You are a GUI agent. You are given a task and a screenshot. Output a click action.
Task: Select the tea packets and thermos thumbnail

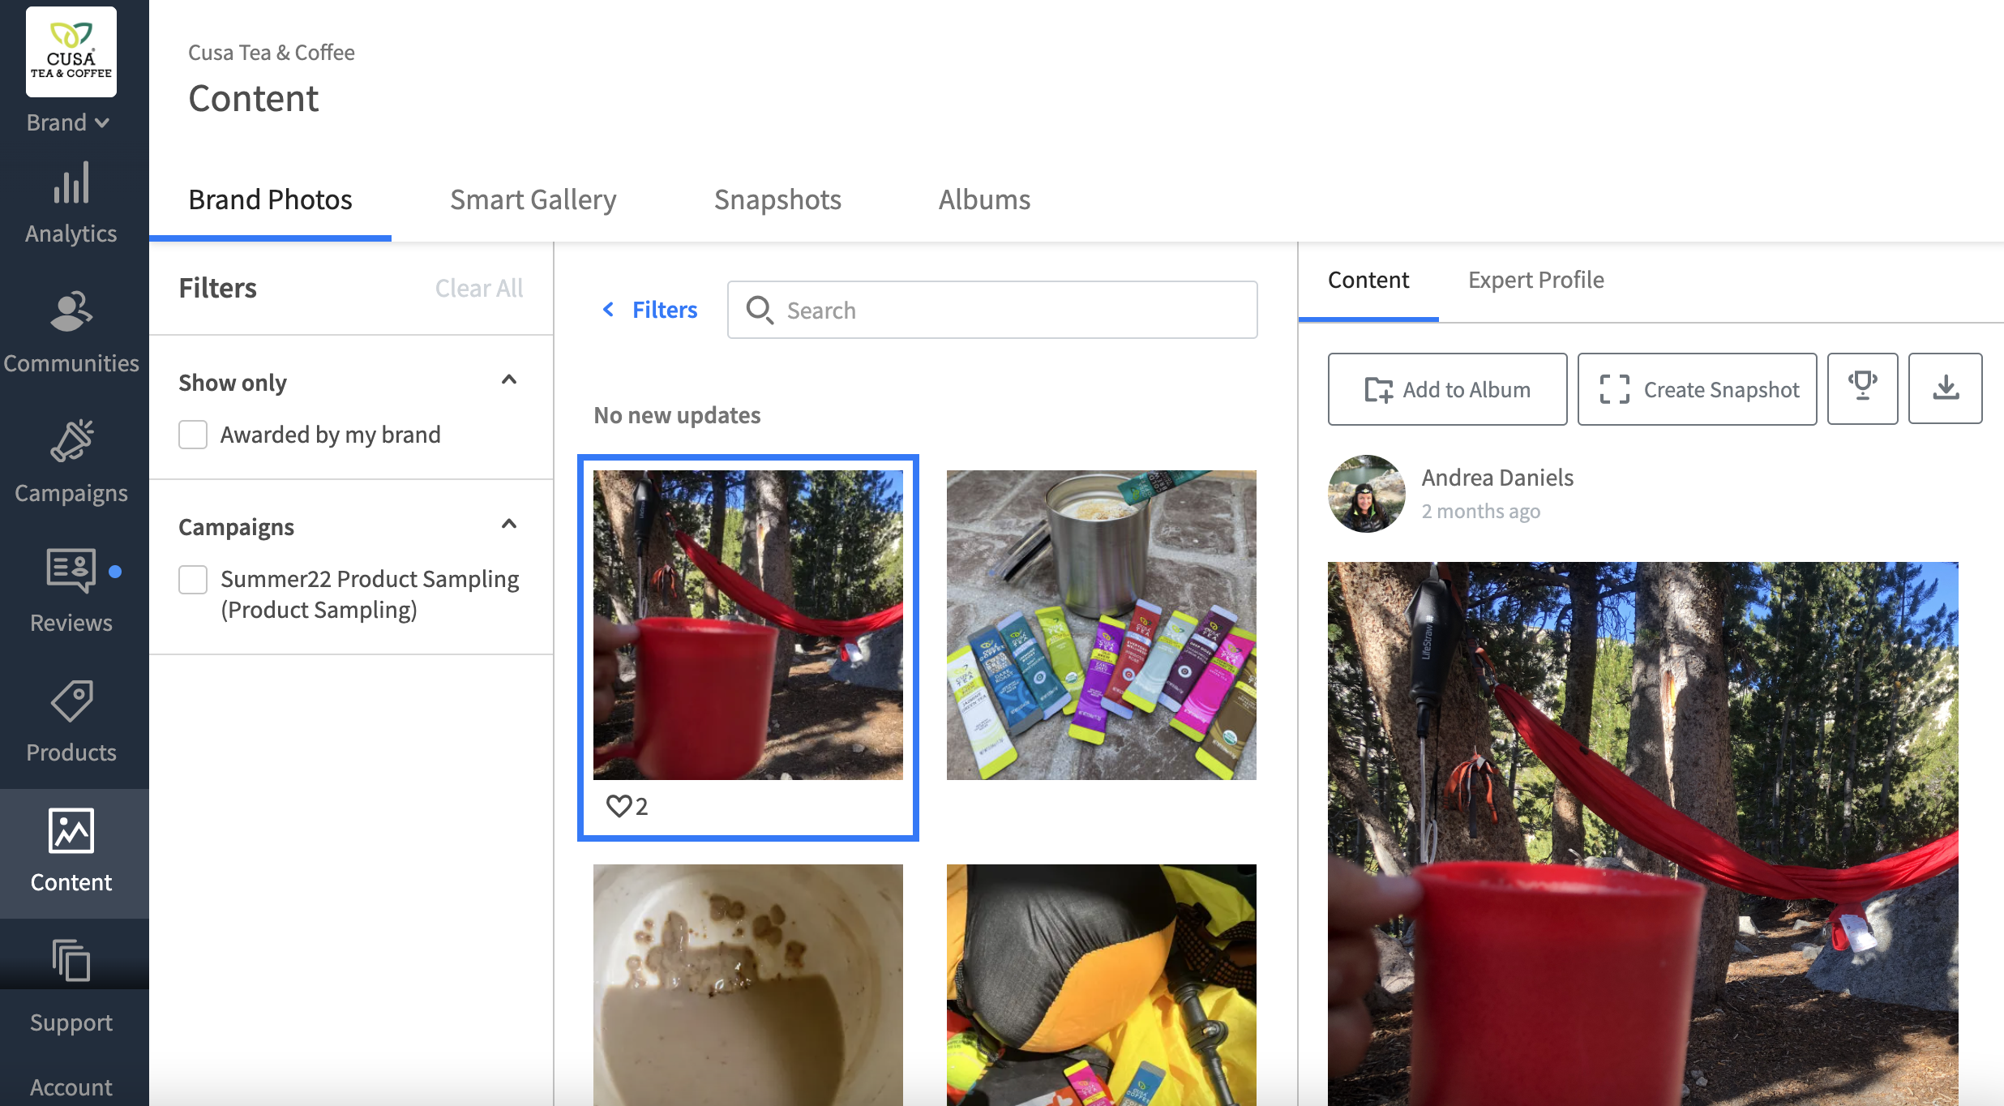1101,625
